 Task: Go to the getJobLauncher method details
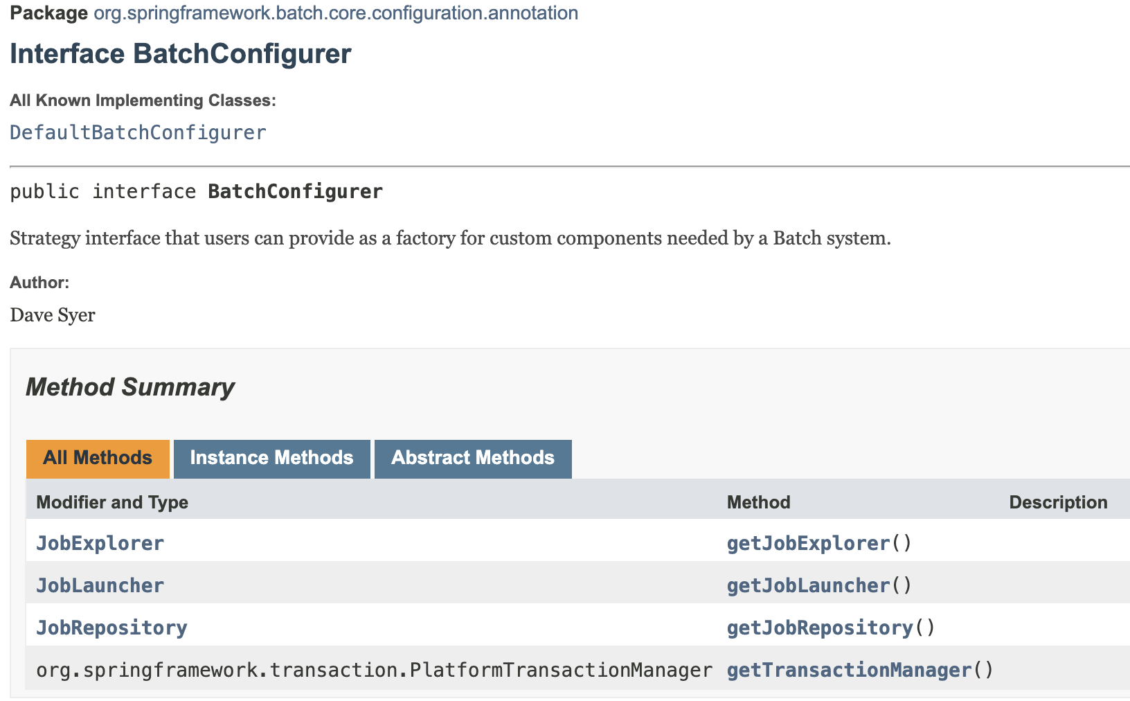(808, 585)
